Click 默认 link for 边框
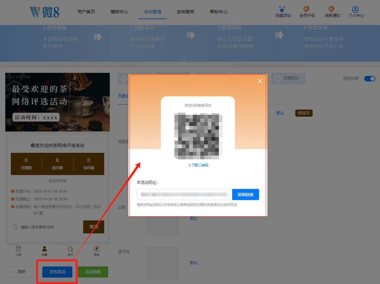Screen dimensions: 380x284 [x=194, y=218]
